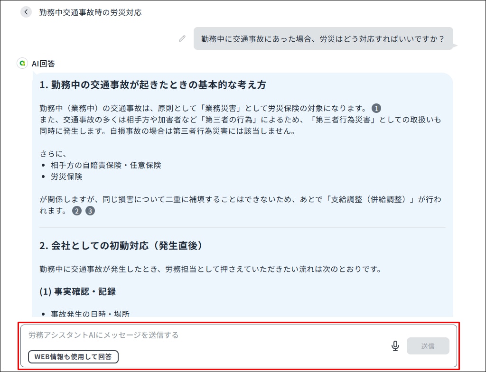Viewport: 486px width, 372px height.
Task: Click the paragraph starting 勤務中に交通事故が発生したとき
Action: coord(211,269)
